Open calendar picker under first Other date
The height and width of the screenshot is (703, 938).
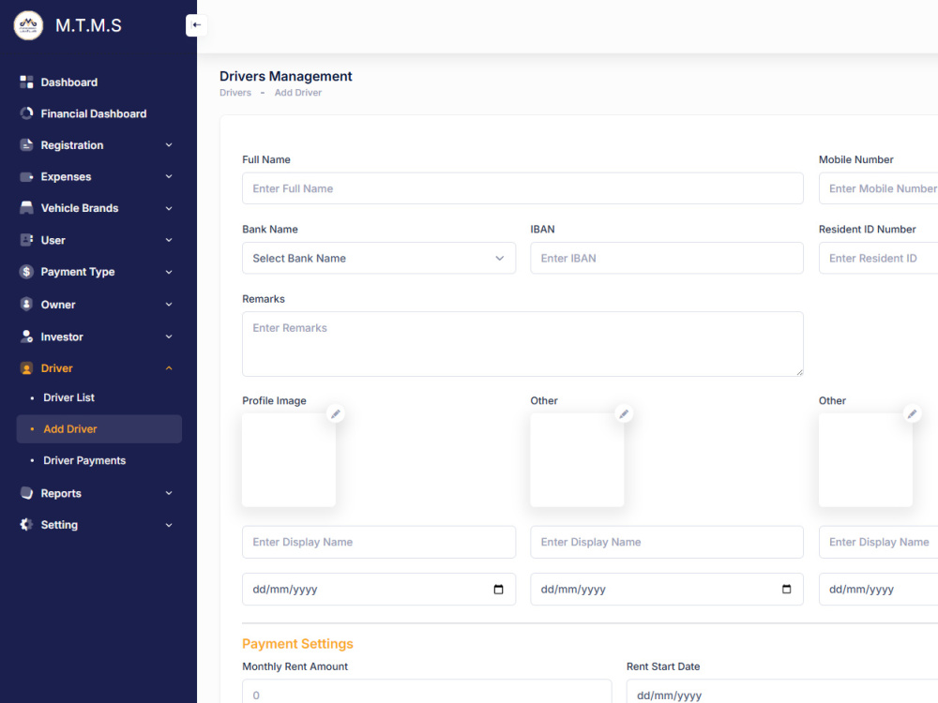[x=787, y=590]
